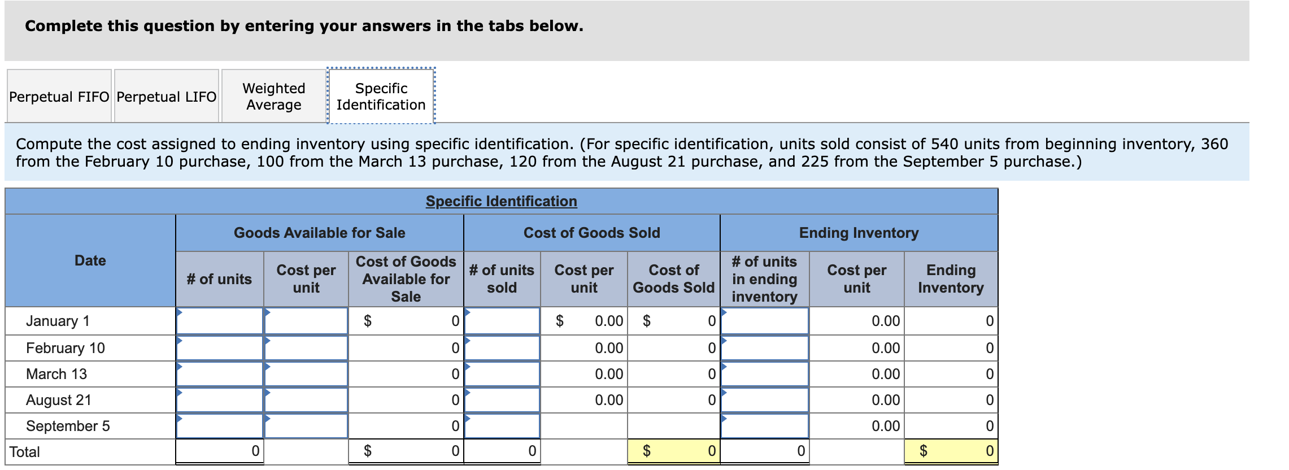Viewport: 1289px width, 470px height.
Task: Click March 13 units sold field
Action: point(502,374)
